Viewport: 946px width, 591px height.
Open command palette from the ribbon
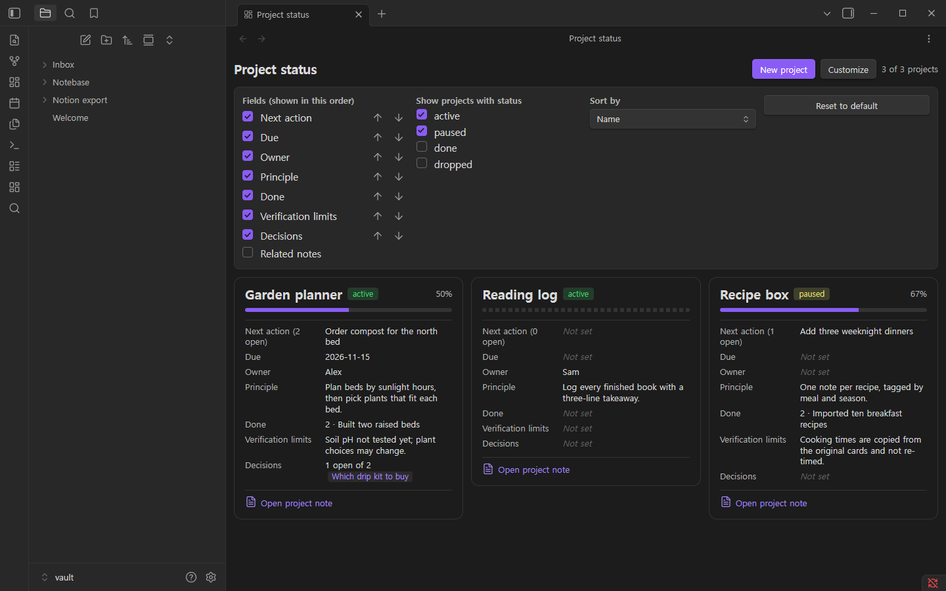click(x=14, y=145)
